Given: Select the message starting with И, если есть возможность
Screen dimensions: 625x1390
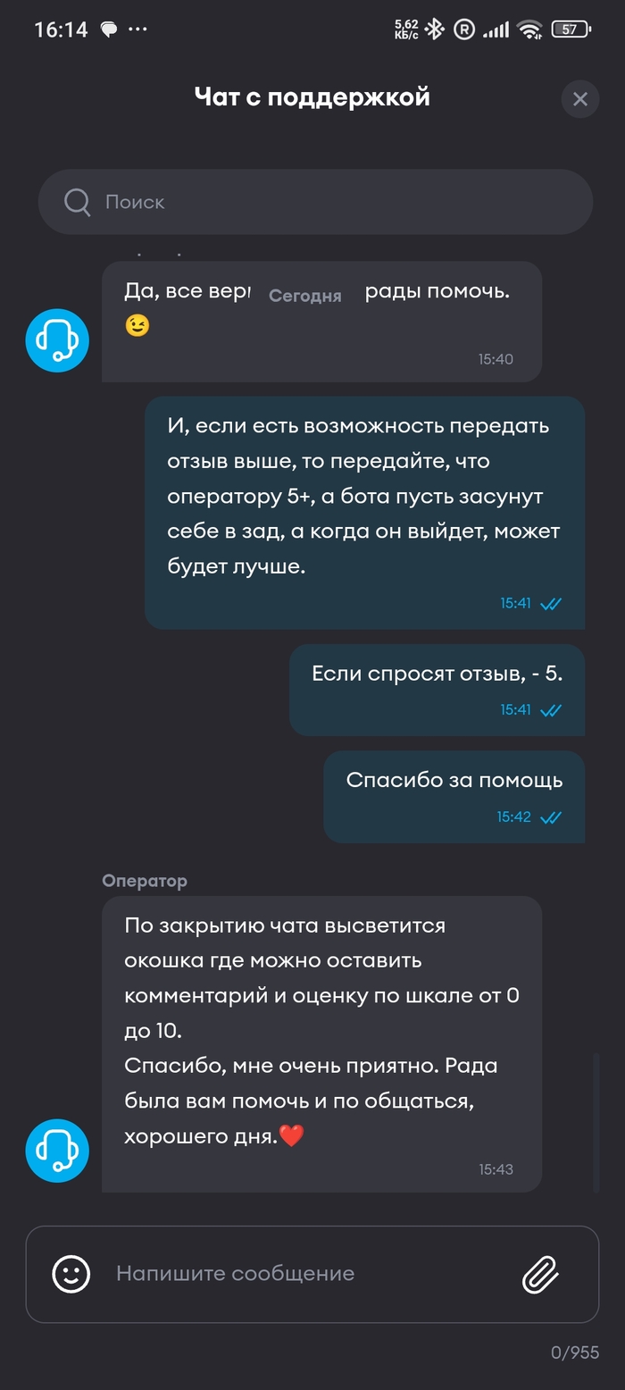Looking at the screenshot, I should (x=364, y=496).
